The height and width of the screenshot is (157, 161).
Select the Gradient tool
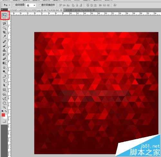pyautogui.click(x=4, y=63)
